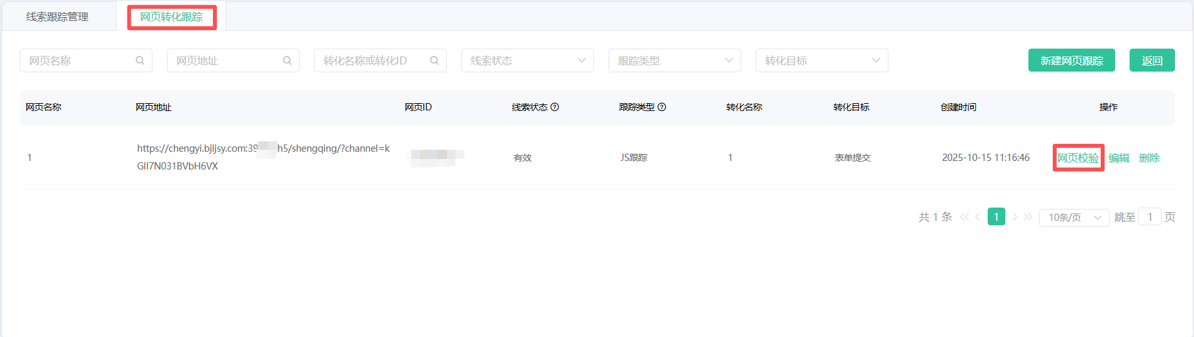Go to the first page arrow
This screenshot has height=337, width=1194.
964,217
